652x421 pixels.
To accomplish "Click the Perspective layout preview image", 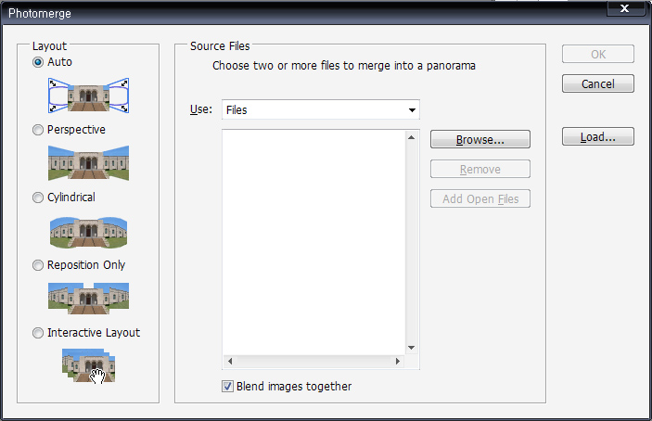I will 88,162.
